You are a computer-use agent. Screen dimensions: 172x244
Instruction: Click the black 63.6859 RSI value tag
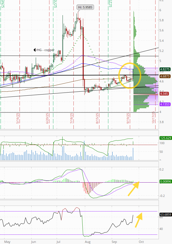pos(166,215)
